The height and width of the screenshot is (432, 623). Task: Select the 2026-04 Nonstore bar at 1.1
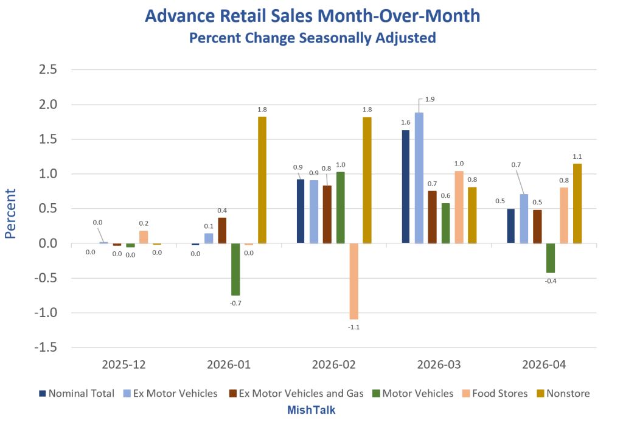[x=577, y=203]
